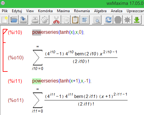Image resolution: width=144 pixels, height=115 pixels.
Task: Save the document via toolbar icon
Action: point(23,20)
